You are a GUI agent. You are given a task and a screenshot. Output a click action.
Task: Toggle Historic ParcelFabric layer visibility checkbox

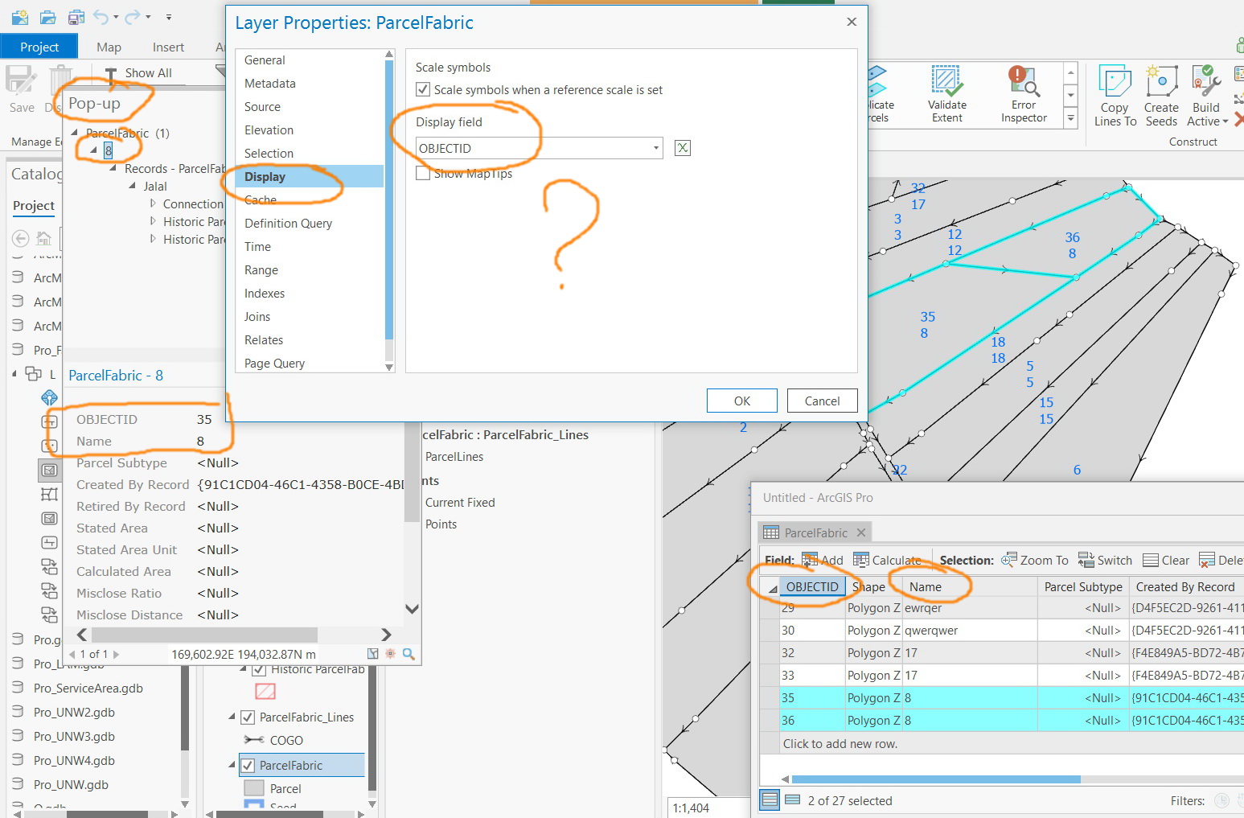point(259,669)
